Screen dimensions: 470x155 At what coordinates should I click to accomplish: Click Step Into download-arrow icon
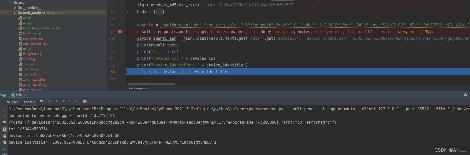pyautogui.click(x=56, y=102)
